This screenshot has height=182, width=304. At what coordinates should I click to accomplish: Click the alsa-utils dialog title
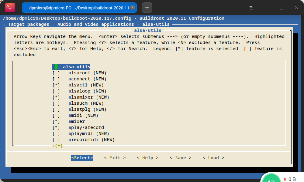pos(148,30)
